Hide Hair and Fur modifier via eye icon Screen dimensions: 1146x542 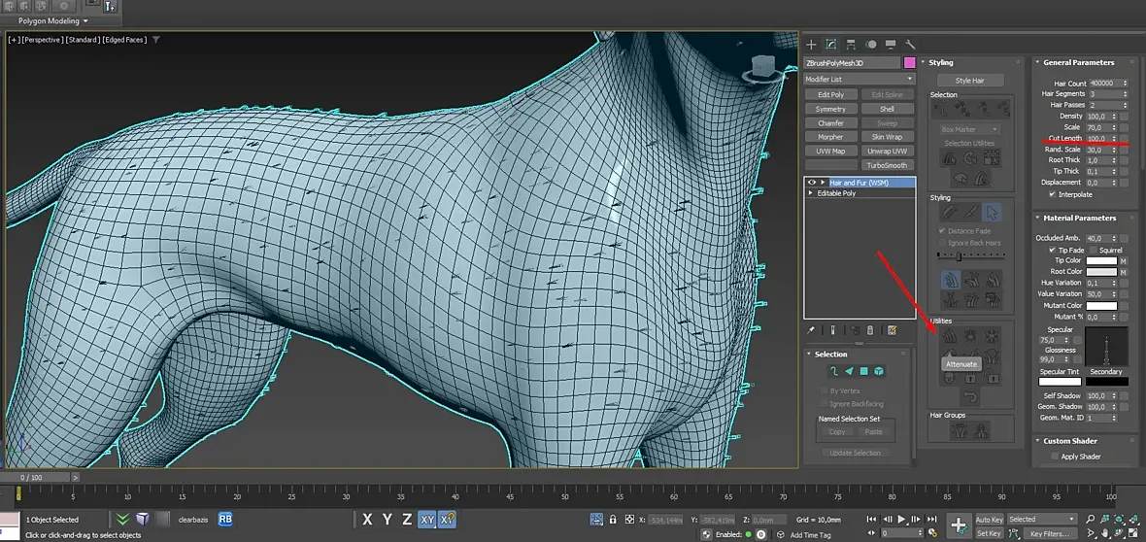tap(812, 183)
